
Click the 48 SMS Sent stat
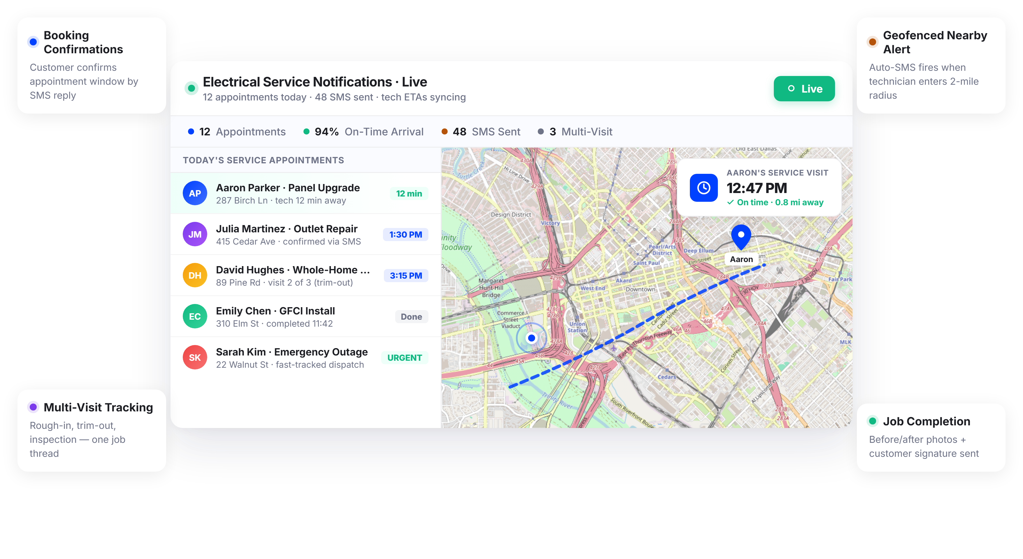pyautogui.click(x=481, y=132)
